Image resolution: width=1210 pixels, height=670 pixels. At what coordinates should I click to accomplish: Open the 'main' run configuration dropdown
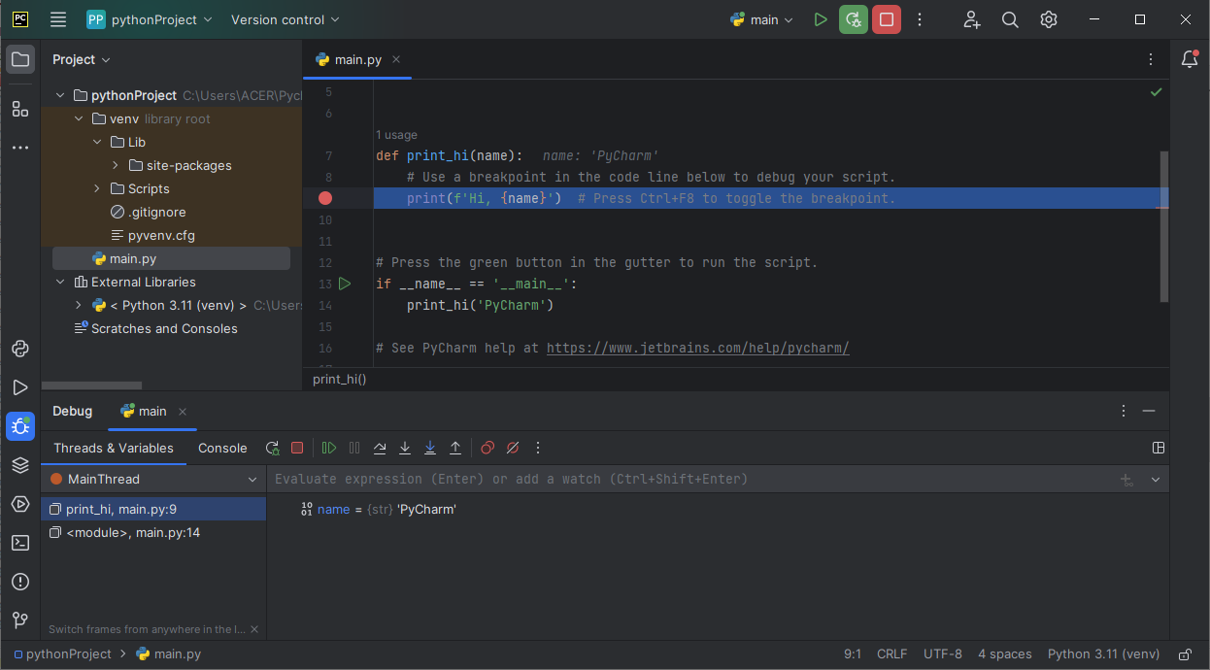click(x=763, y=19)
